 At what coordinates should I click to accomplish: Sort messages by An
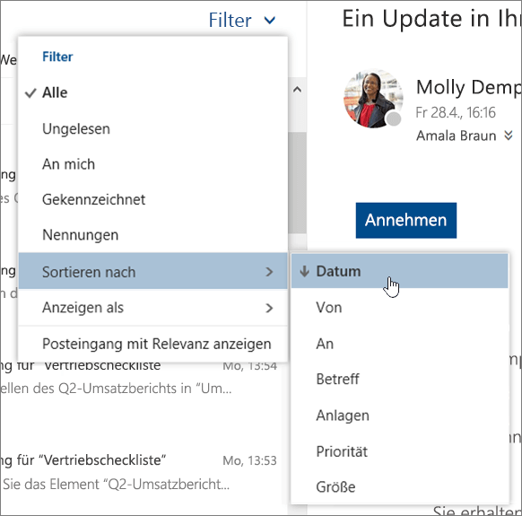pyautogui.click(x=399, y=344)
